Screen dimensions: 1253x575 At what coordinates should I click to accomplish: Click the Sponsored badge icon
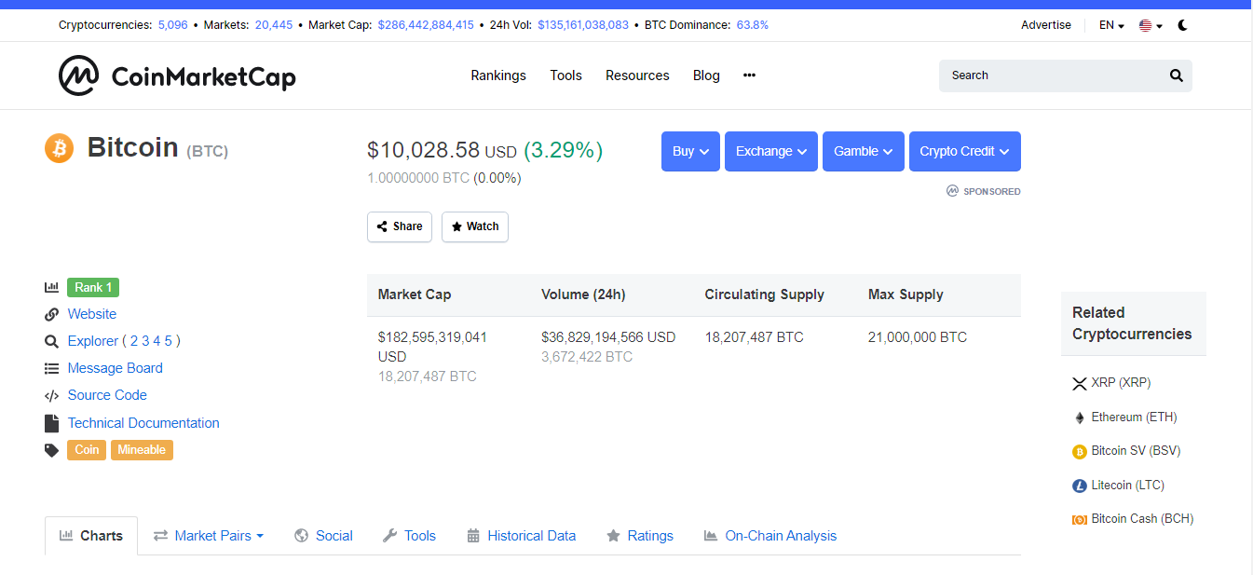coord(952,191)
